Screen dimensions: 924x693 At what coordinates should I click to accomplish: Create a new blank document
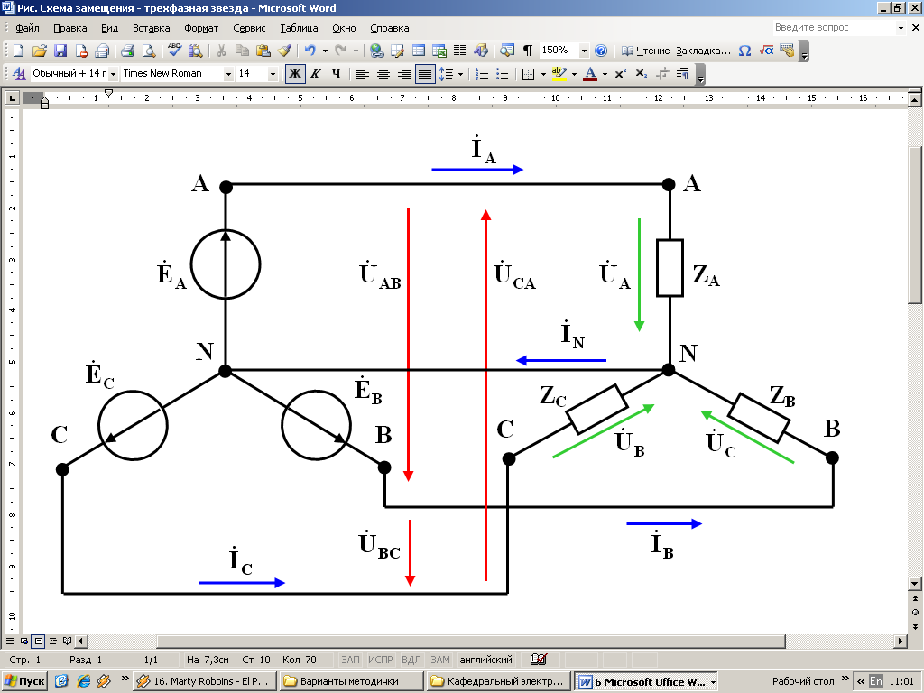point(18,51)
